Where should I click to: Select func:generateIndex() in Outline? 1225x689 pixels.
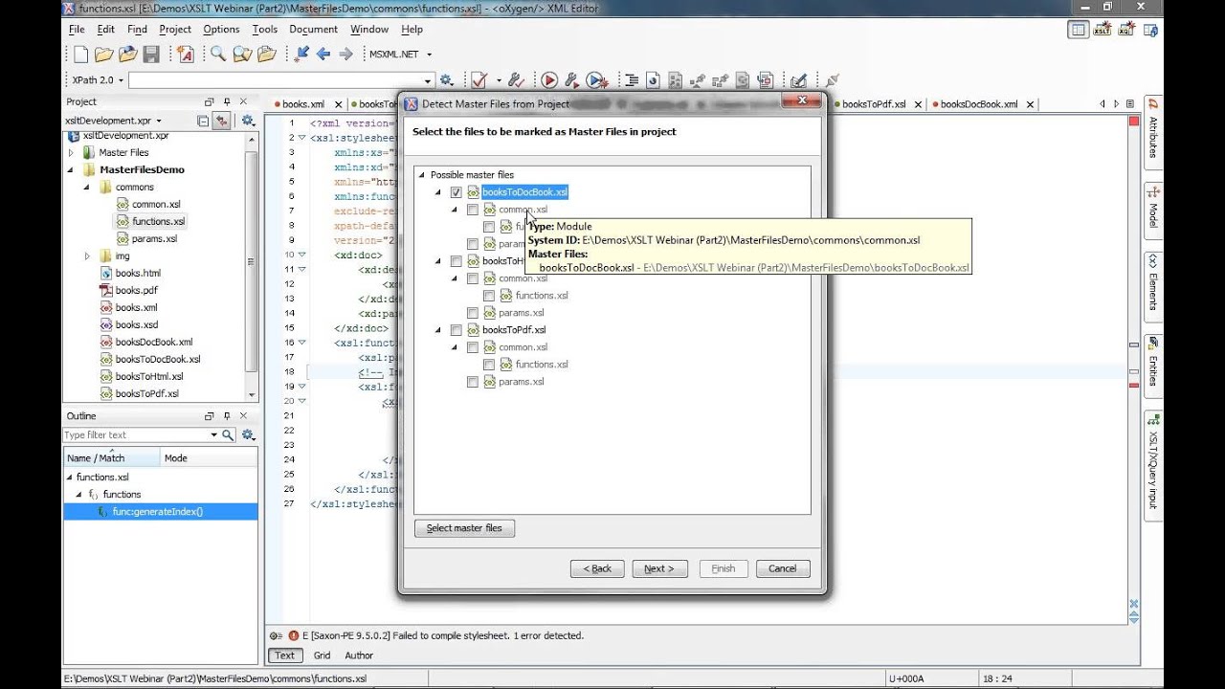point(160,512)
